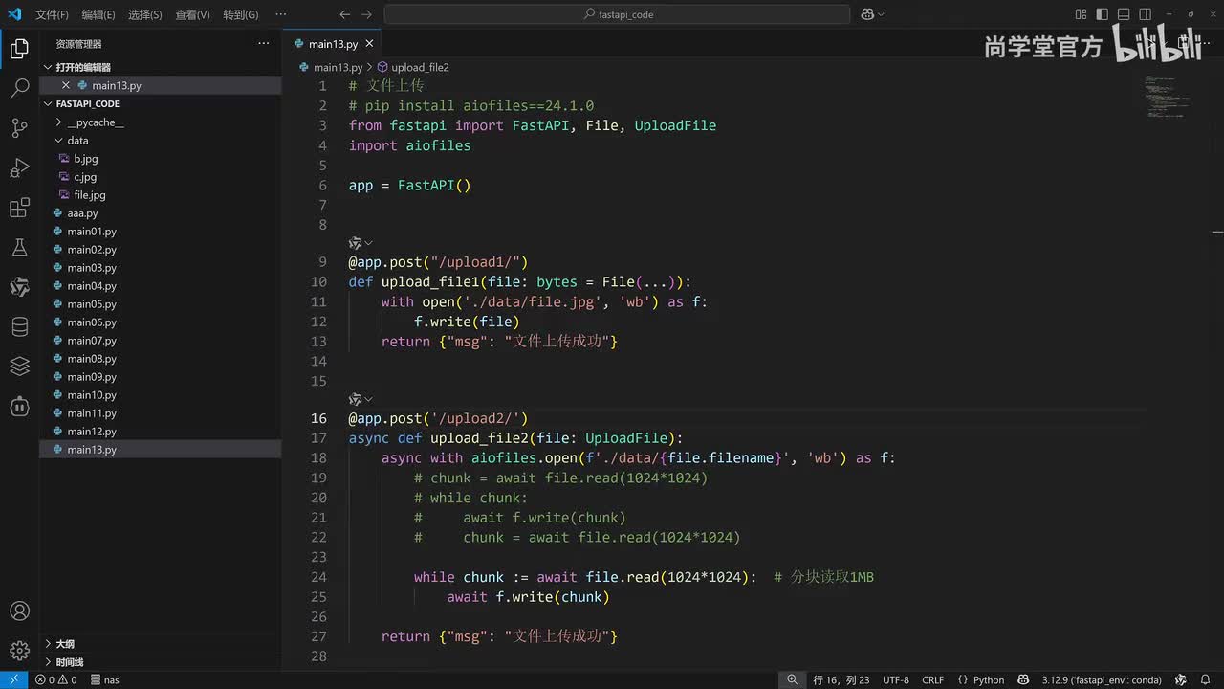Expand chevron beside upload1 code lens icon
Screen dimensions: 1224x689
click(368, 243)
